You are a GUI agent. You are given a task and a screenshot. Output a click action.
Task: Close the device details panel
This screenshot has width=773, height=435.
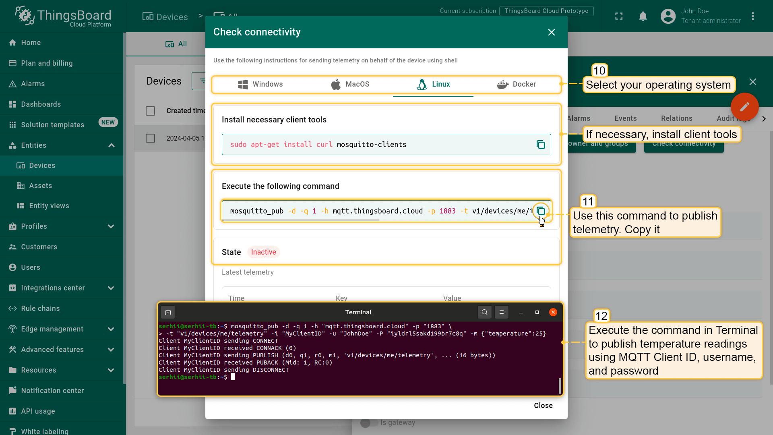click(753, 82)
